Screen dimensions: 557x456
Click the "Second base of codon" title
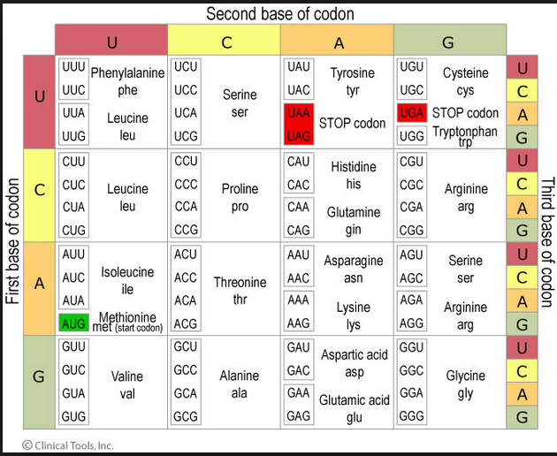click(x=279, y=13)
